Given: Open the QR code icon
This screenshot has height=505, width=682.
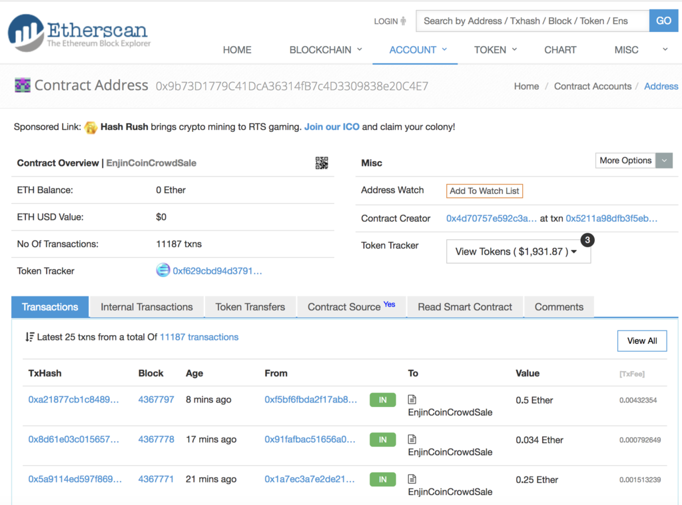Looking at the screenshot, I should 322,163.
